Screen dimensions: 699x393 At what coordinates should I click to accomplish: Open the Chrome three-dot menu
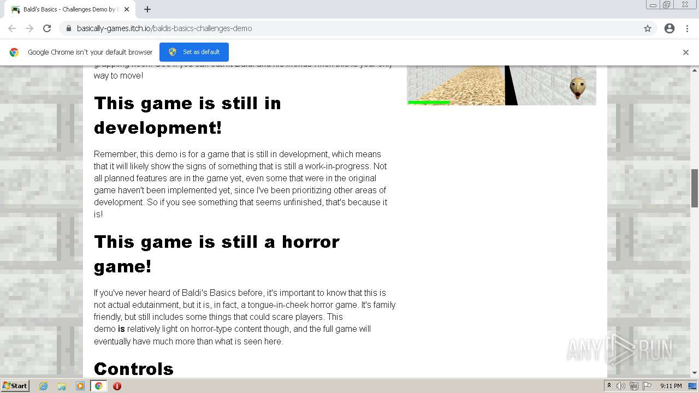(687, 28)
